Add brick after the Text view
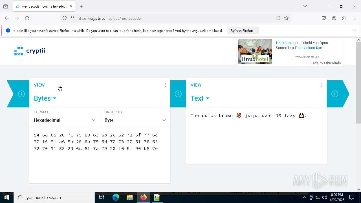361x203 pixels. (335, 94)
